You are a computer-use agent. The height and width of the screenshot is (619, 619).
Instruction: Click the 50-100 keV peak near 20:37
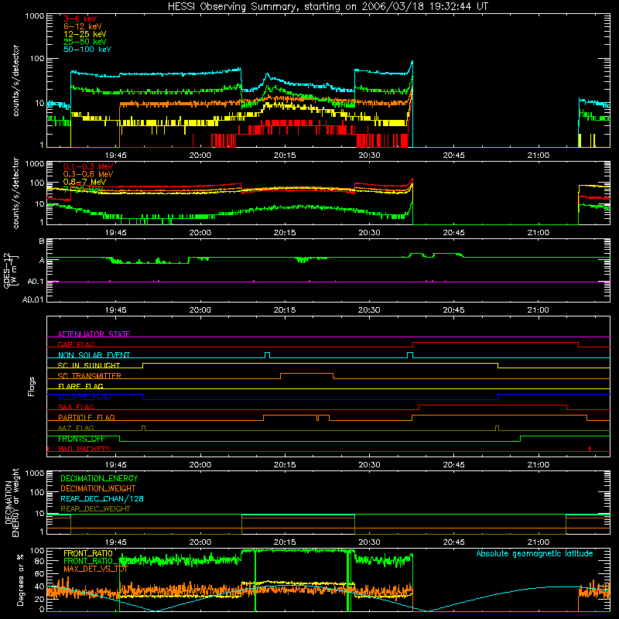tap(412, 62)
